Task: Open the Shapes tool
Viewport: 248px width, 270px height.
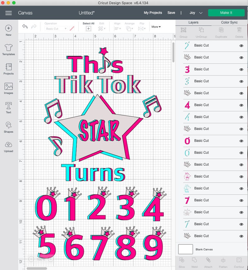Action: pos(8,127)
